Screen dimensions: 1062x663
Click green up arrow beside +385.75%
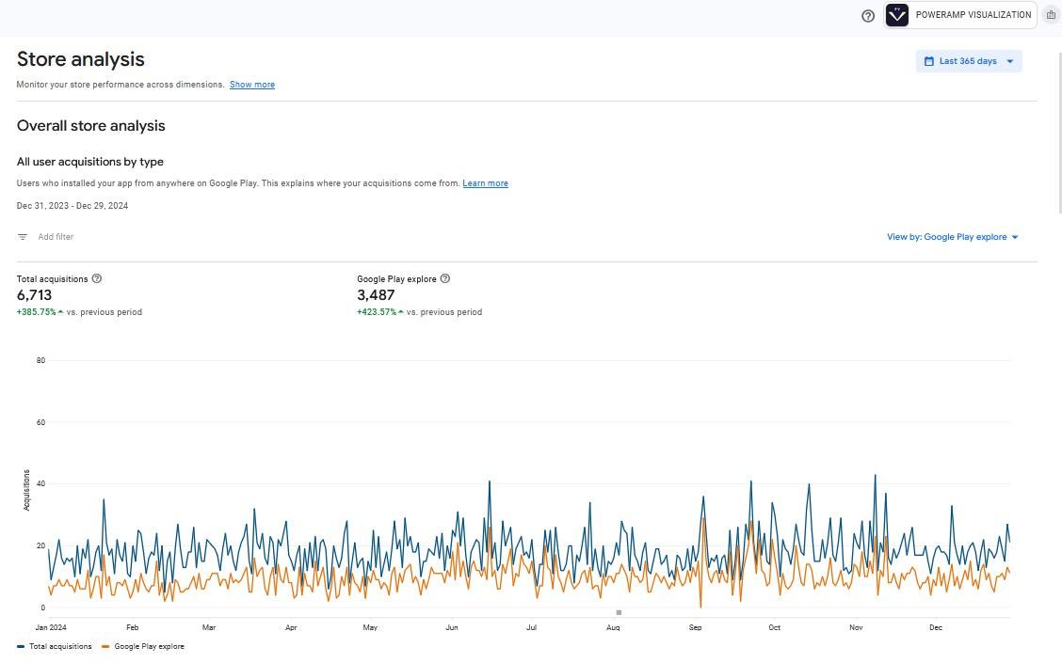coord(60,312)
